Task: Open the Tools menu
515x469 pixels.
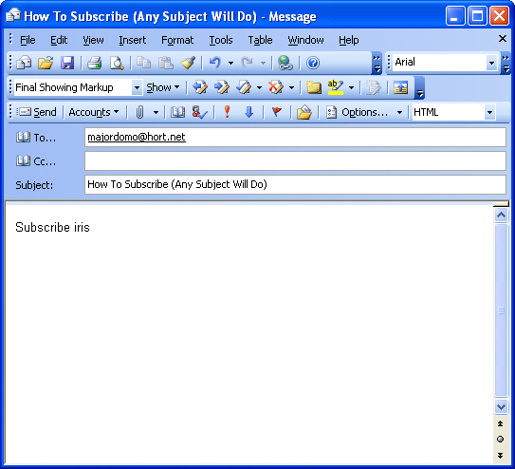Action: click(x=221, y=40)
